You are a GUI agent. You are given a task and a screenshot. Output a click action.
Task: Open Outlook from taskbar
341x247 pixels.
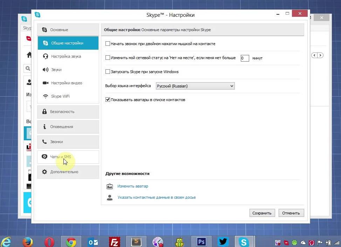tap(93, 241)
